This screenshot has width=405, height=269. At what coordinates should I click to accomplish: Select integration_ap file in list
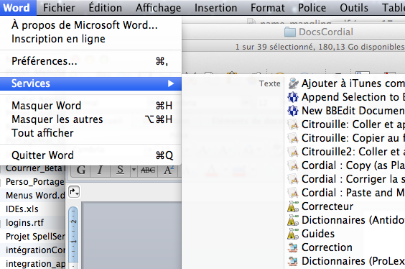[35, 264]
